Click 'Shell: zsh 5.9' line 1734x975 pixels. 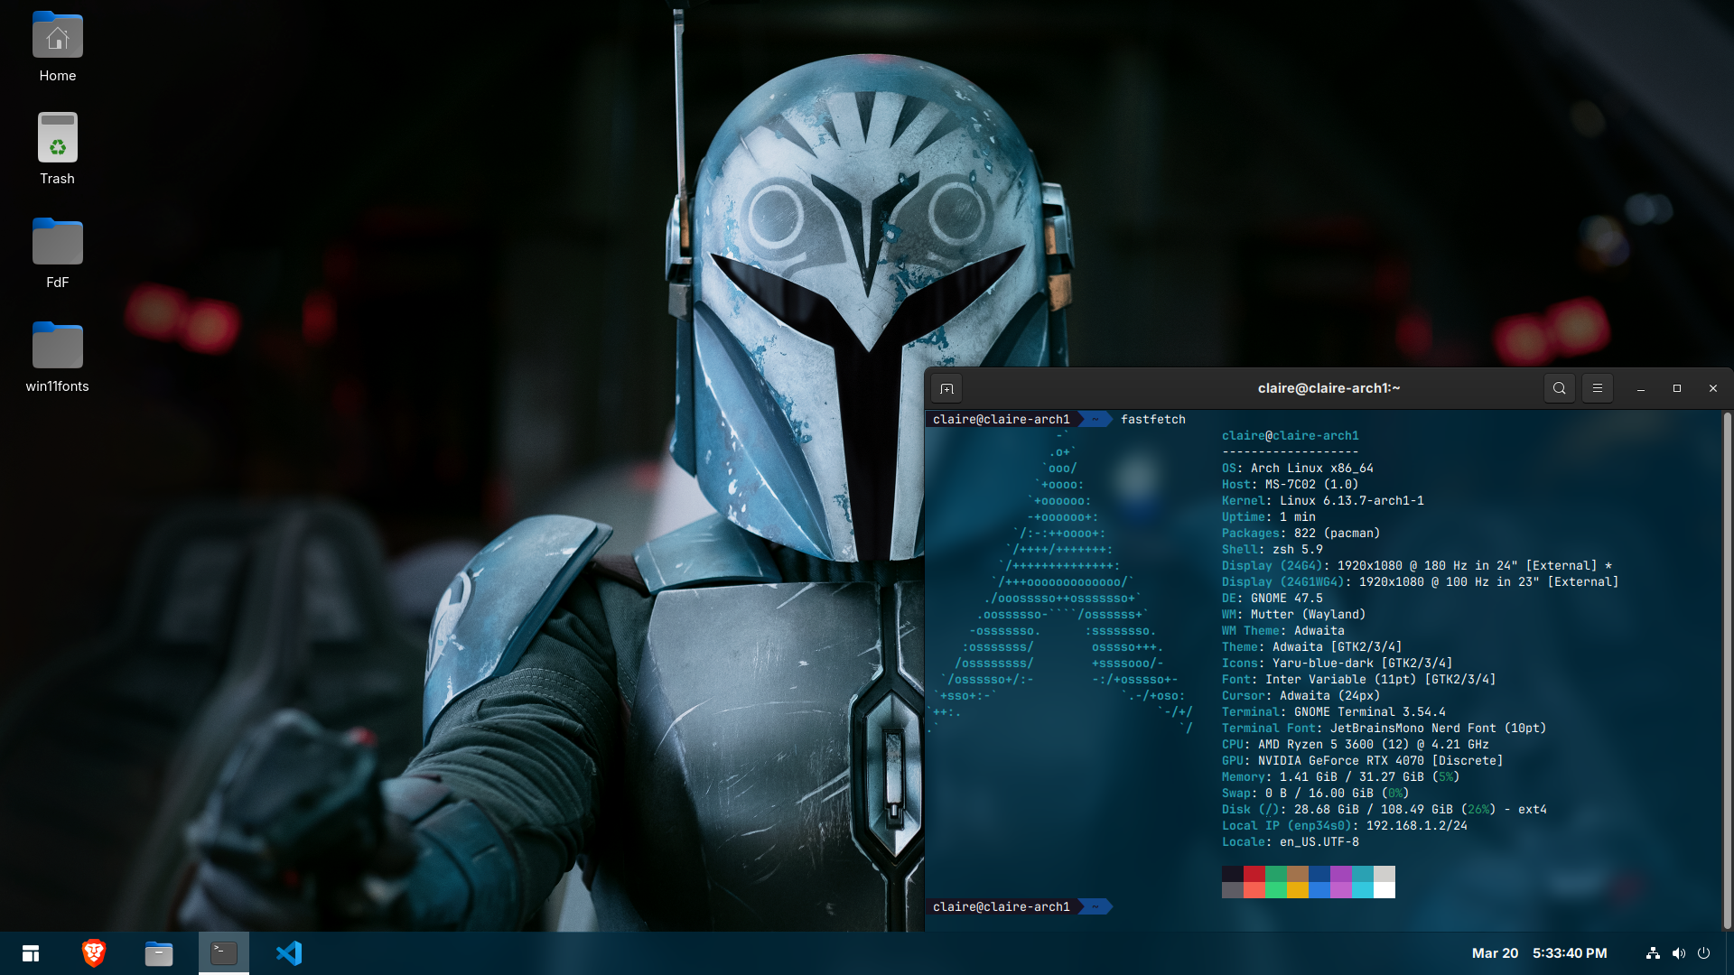click(1273, 550)
